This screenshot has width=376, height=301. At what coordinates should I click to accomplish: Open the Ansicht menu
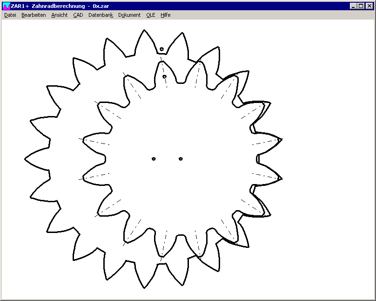tap(59, 15)
